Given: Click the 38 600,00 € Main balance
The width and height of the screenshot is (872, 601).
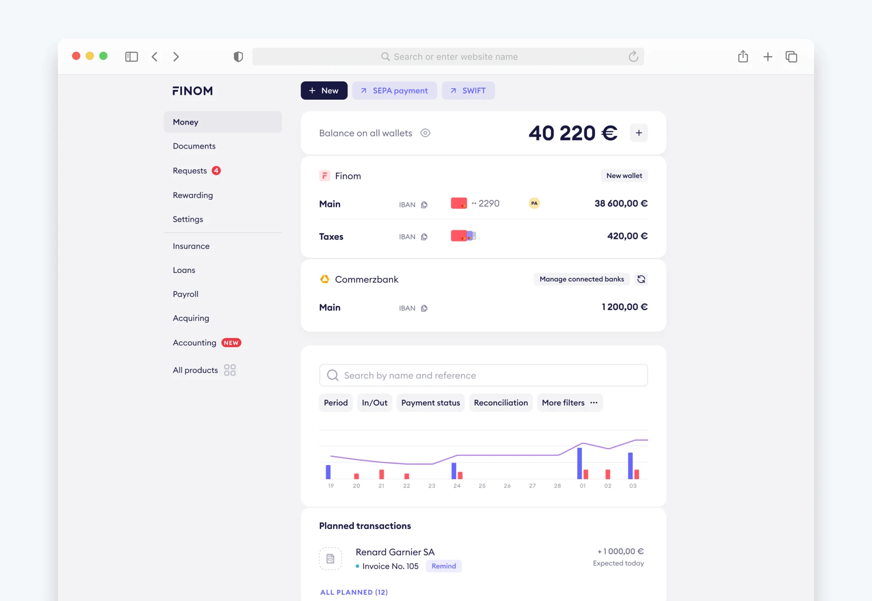Looking at the screenshot, I should point(621,204).
